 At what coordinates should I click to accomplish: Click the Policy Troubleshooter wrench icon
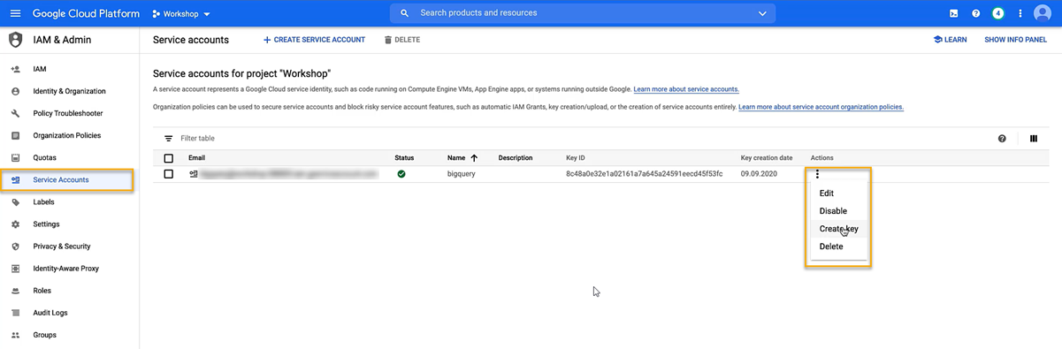point(15,113)
